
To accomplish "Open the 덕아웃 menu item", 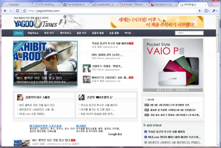I will point(128,33).
